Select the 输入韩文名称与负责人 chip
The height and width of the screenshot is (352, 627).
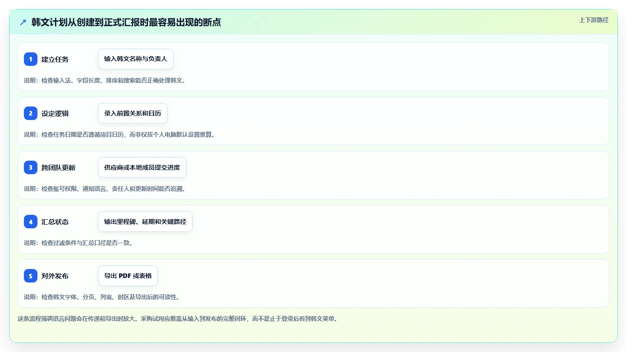136,59
